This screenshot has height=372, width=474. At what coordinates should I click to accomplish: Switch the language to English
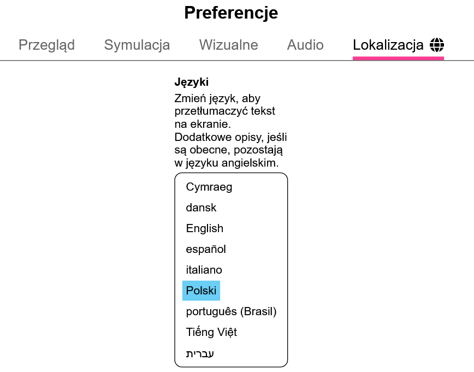[205, 228]
